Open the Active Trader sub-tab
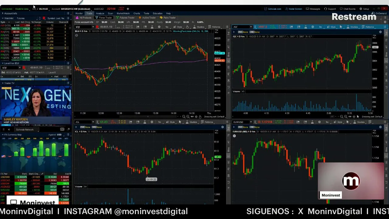Image resolution: width=389 pixels, height=219 pixels. 147,18
